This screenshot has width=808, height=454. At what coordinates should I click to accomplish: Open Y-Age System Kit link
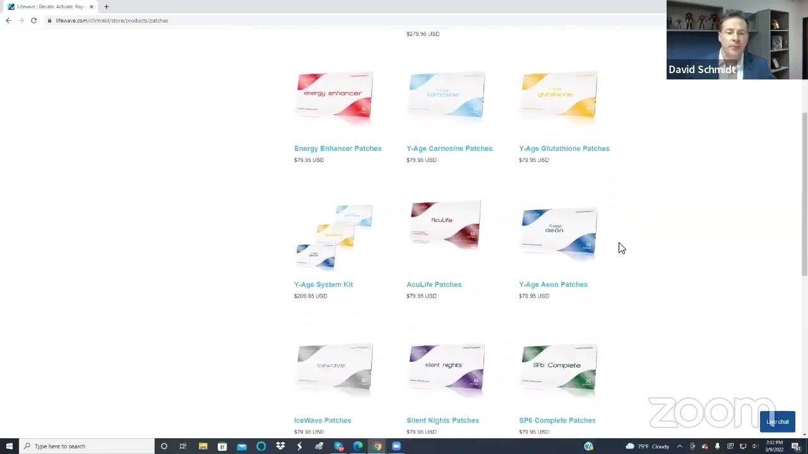click(x=323, y=284)
